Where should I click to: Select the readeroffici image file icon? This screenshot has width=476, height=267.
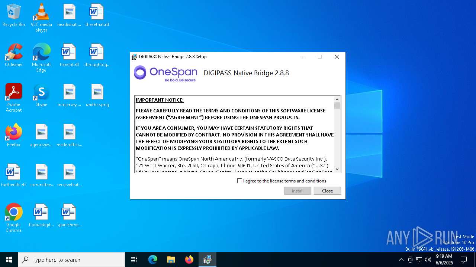coord(69,135)
